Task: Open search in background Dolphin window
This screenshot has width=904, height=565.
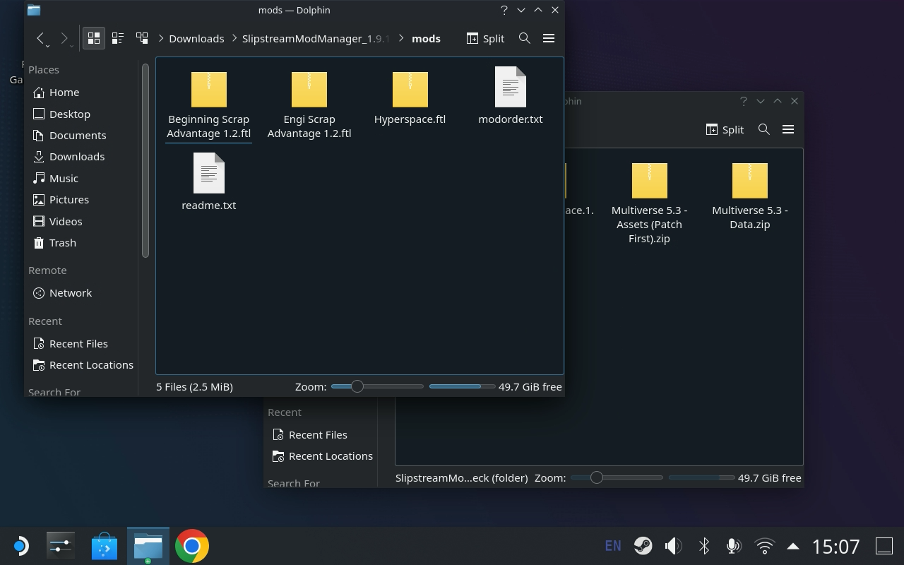Action: [764, 129]
